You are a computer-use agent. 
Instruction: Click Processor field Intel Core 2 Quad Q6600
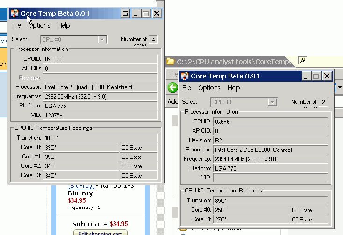[x=100, y=87]
